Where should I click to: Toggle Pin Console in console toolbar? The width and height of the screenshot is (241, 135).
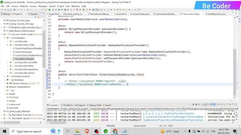click(218, 104)
